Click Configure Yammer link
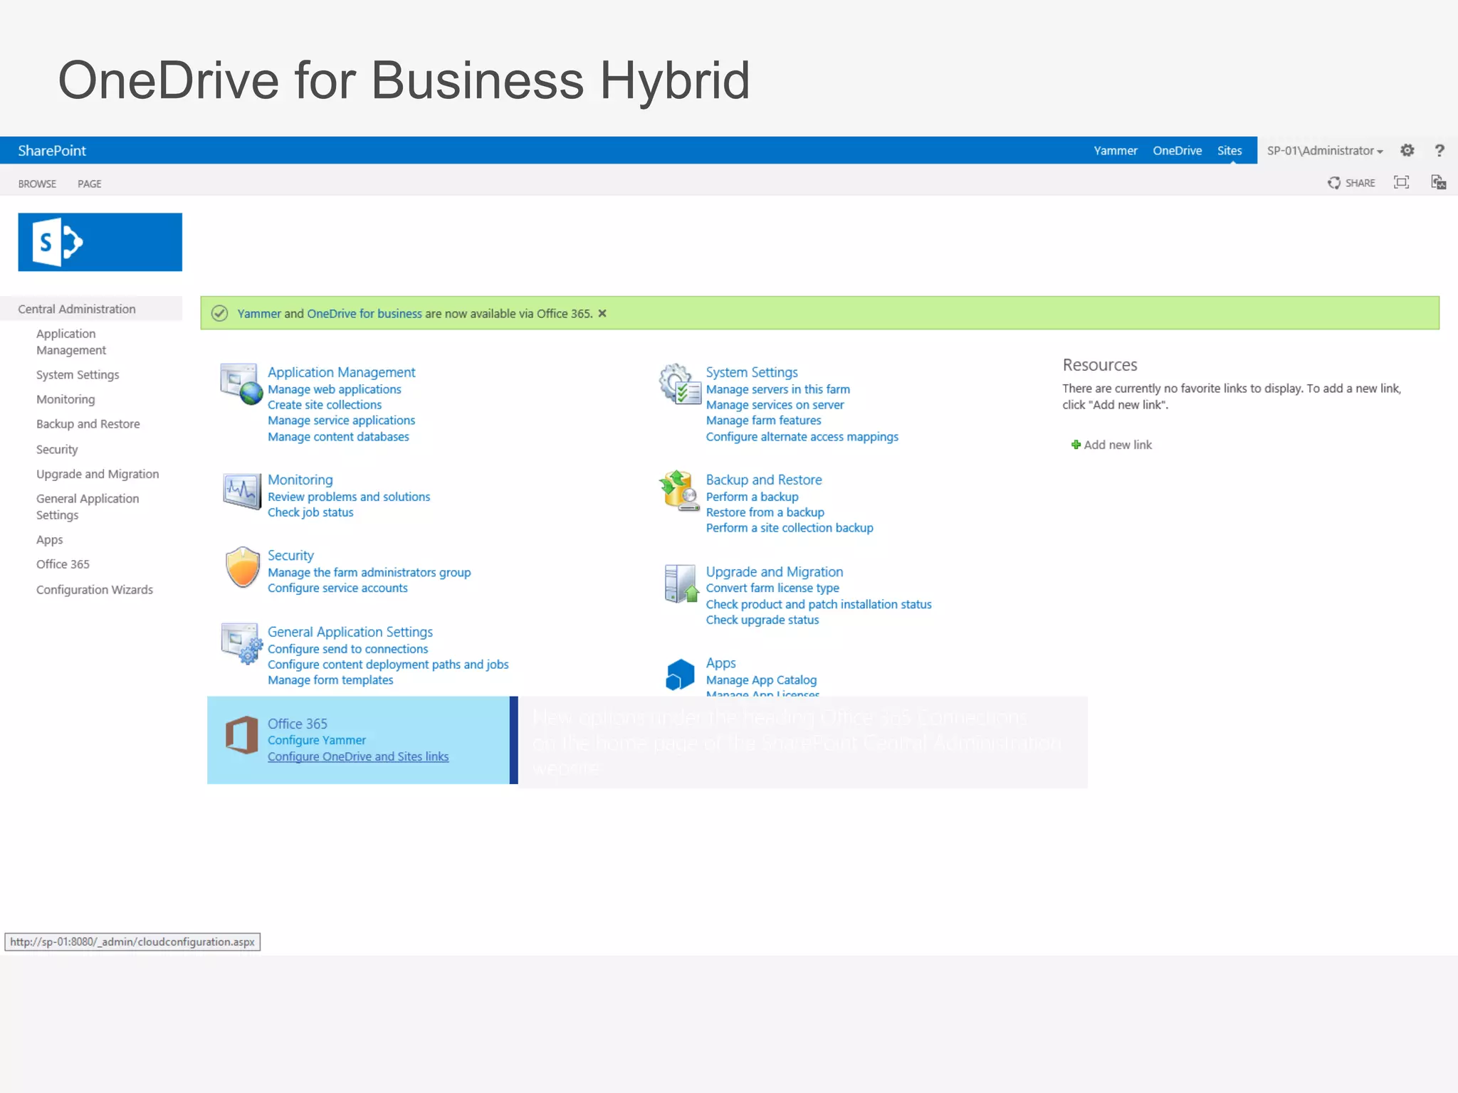Viewport: 1458px width, 1093px height. click(x=317, y=740)
